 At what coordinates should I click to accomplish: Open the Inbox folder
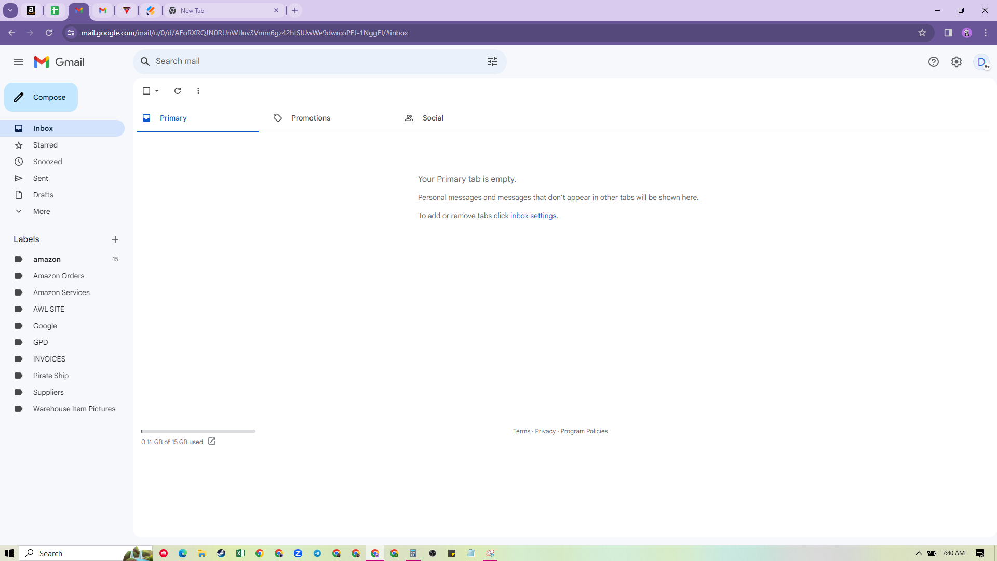click(x=62, y=128)
